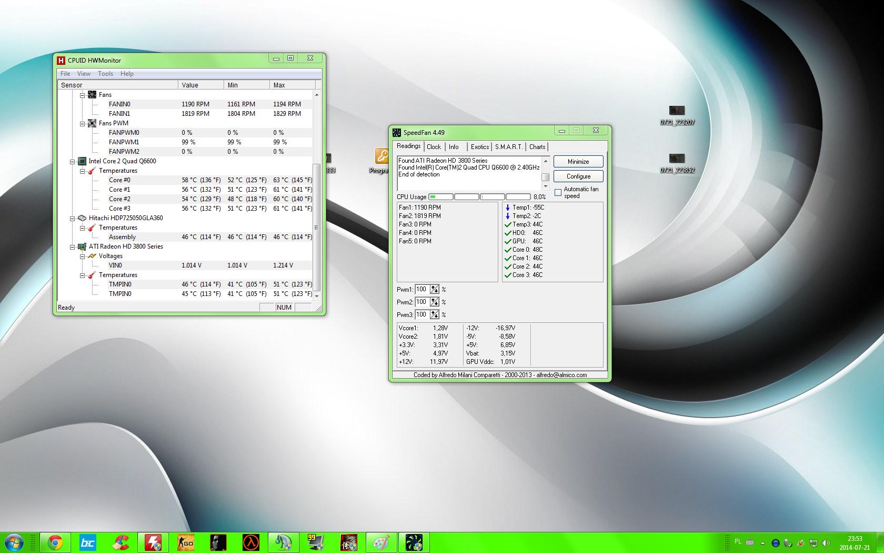Click the green check beside Core 0
This screenshot has width=884, height=553.
point(508,250)
